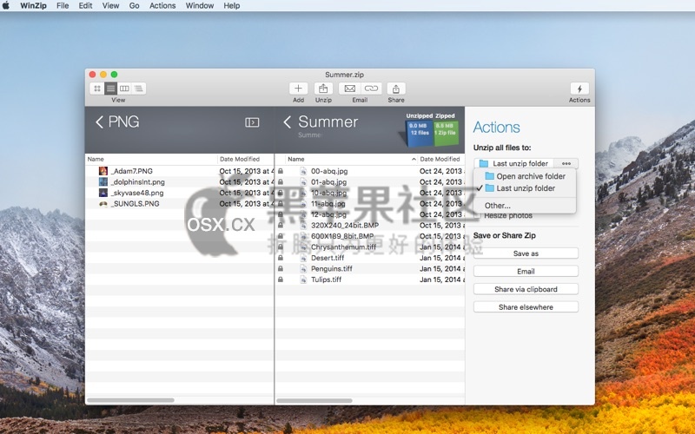Viewport: 695px width, 434px height.
Task: Switch to icon grid view
Action: [97, 89]
